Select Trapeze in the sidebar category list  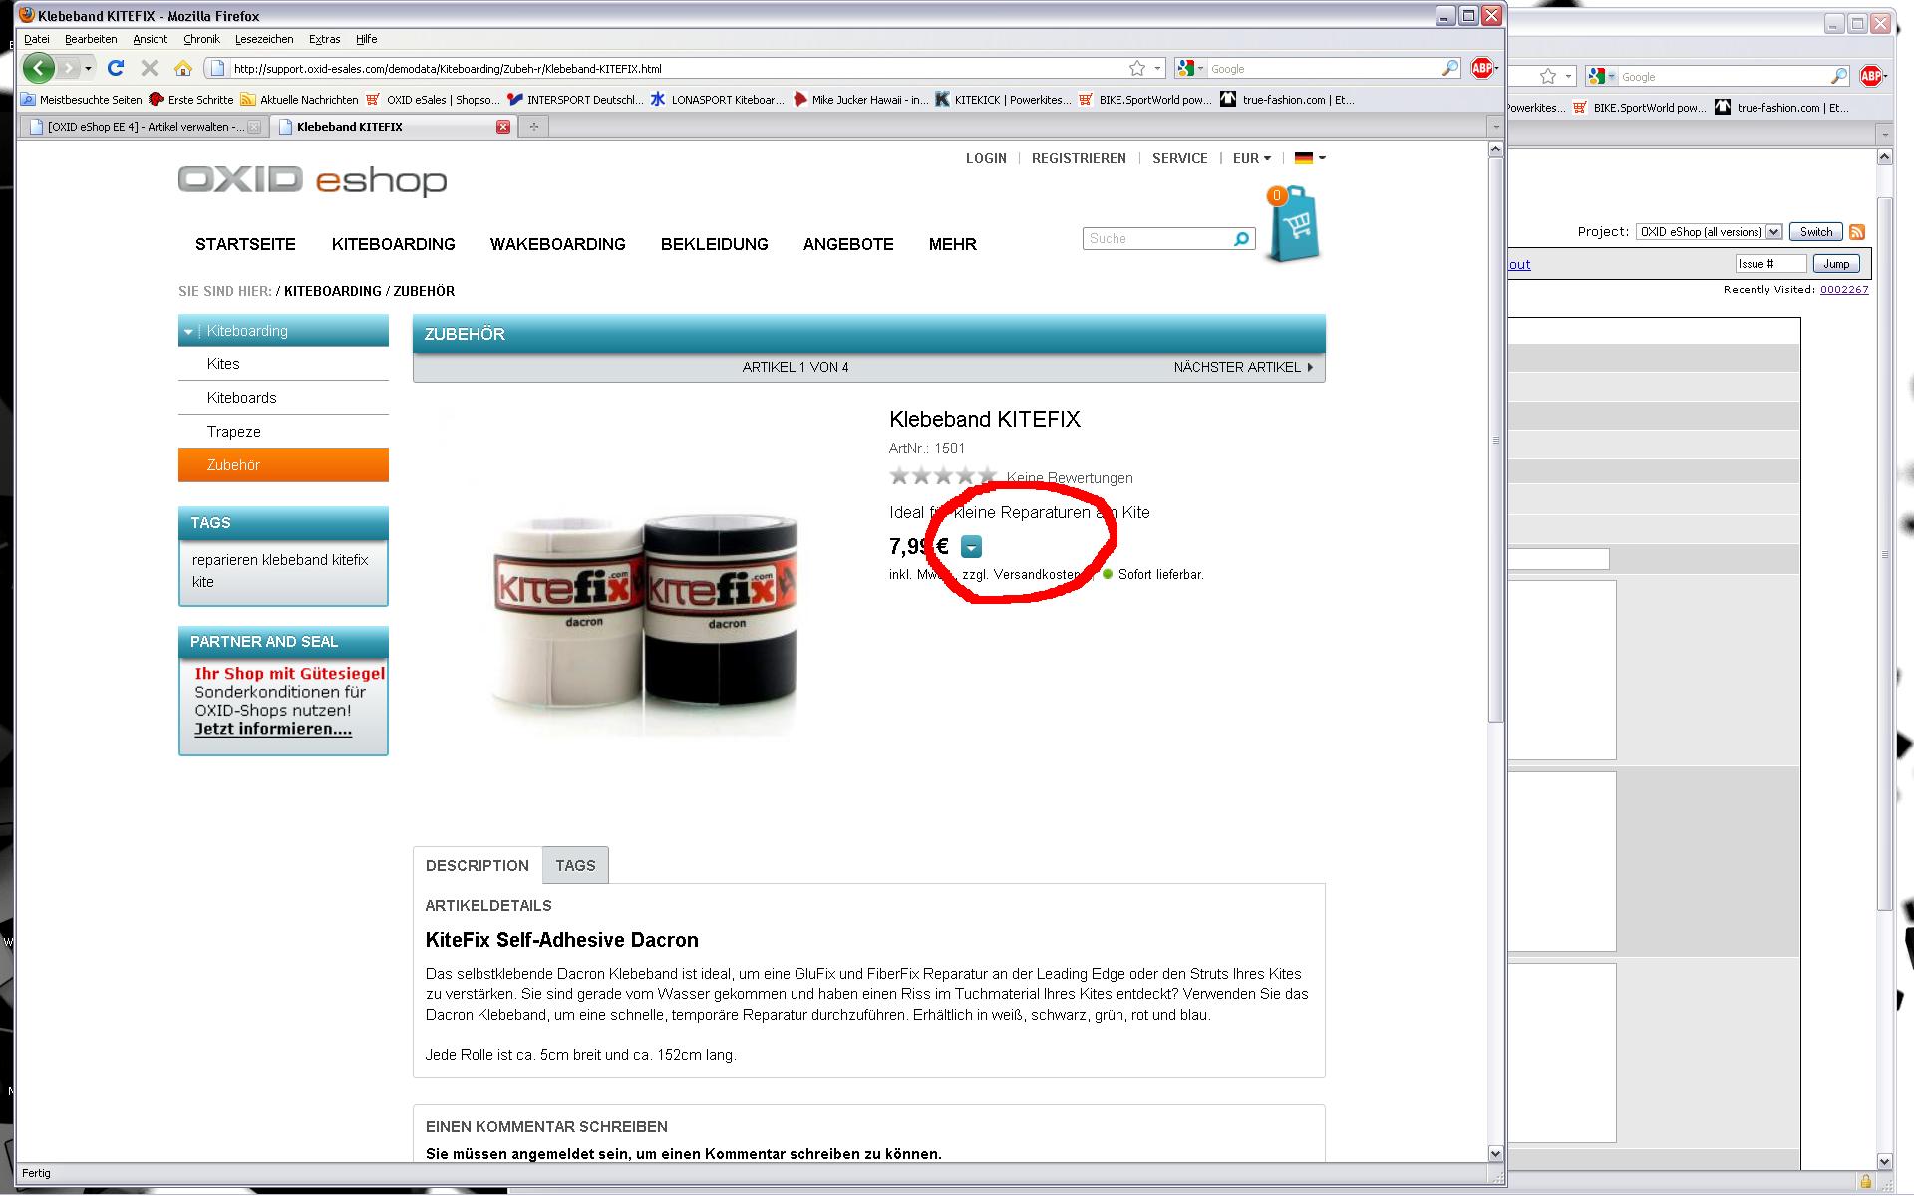(234, 432)
